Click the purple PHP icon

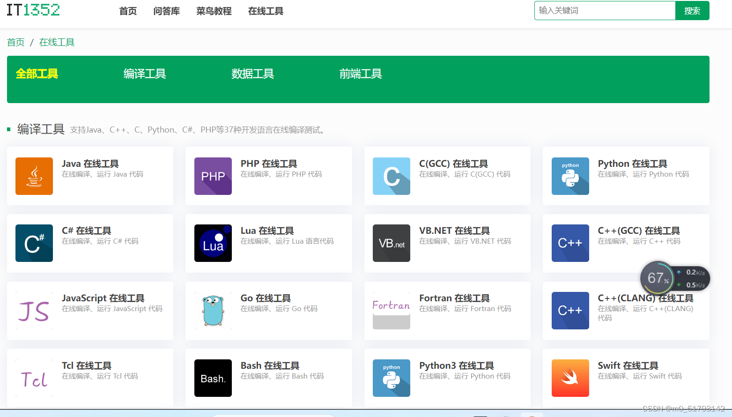[213, 176]
